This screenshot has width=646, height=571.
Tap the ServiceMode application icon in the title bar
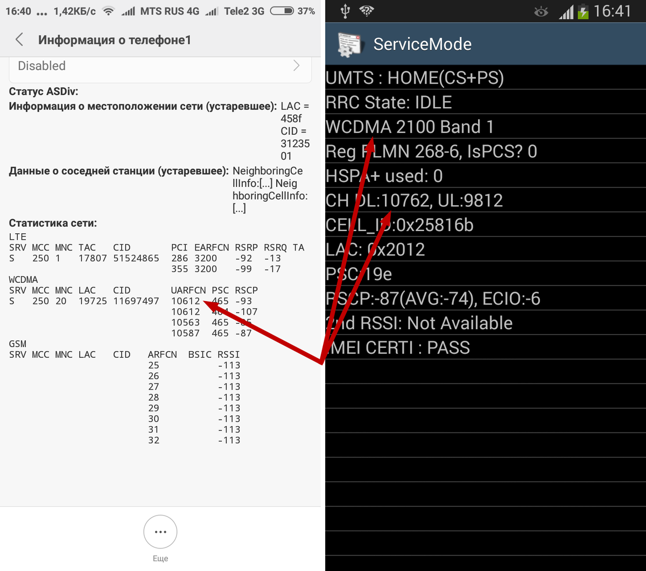[349, 44]
